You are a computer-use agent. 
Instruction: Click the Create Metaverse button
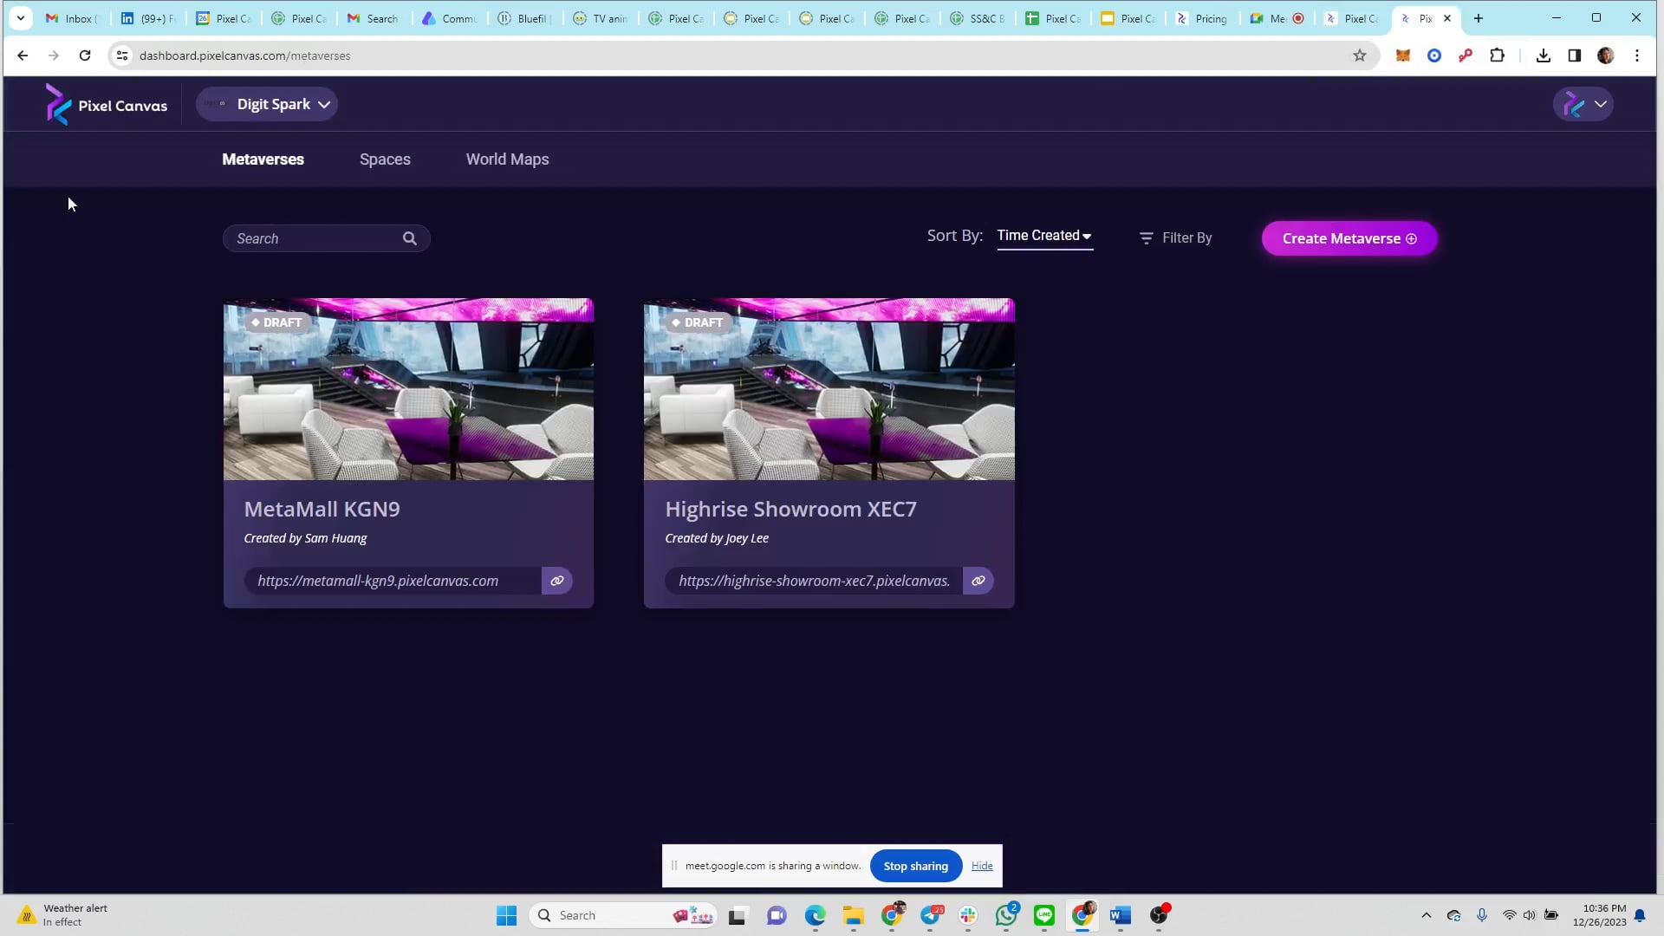(1348, 238)
